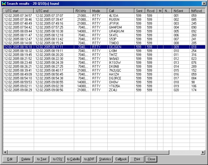
Task: Click the to Cabrillo export button
Action: (73, 159)
